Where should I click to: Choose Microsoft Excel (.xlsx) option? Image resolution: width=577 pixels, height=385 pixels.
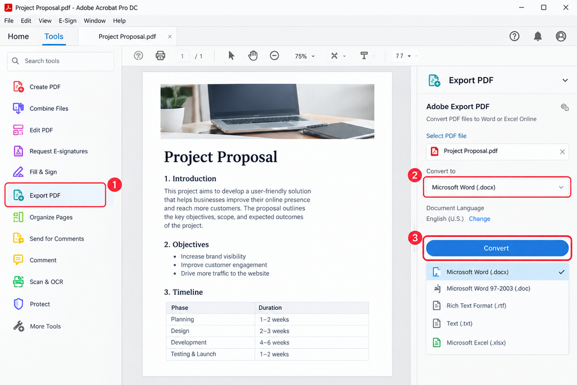[x=497, y=343]
